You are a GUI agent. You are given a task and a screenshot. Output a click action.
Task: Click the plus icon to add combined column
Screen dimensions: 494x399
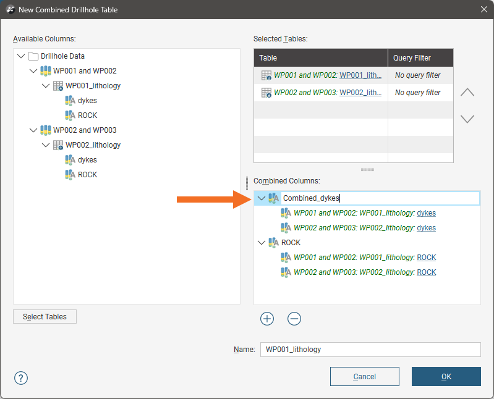click(267, 319)
